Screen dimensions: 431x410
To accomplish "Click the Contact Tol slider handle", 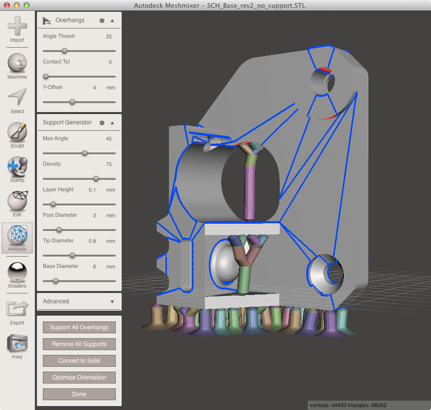I will [46, 77].
